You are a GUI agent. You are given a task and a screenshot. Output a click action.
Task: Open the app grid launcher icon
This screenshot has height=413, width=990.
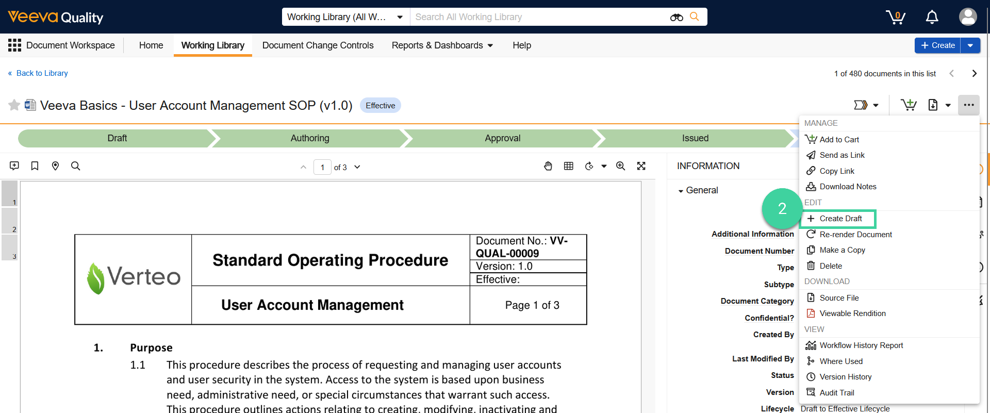point(14,45)
